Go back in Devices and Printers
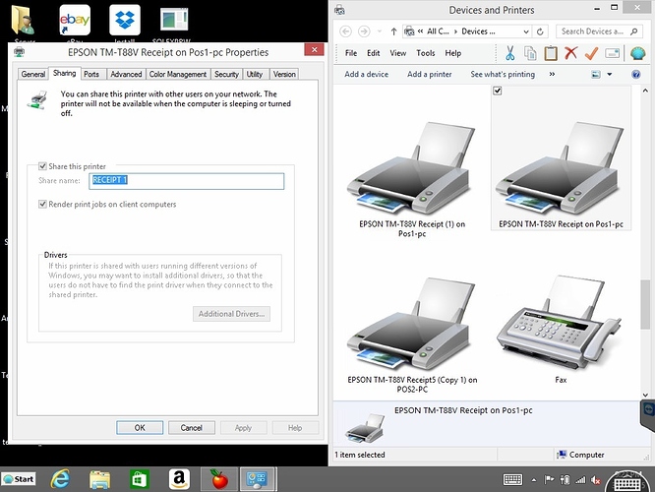The width and height of the screenshot is (655, 492). click(x=345, y=31)
